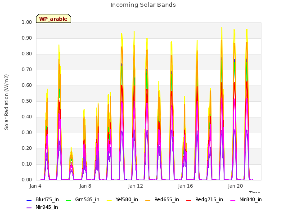Viewport: 288px width, 216px height.
Task: Click the Jan 20 x-axis tick label
Action: (235, 186)
